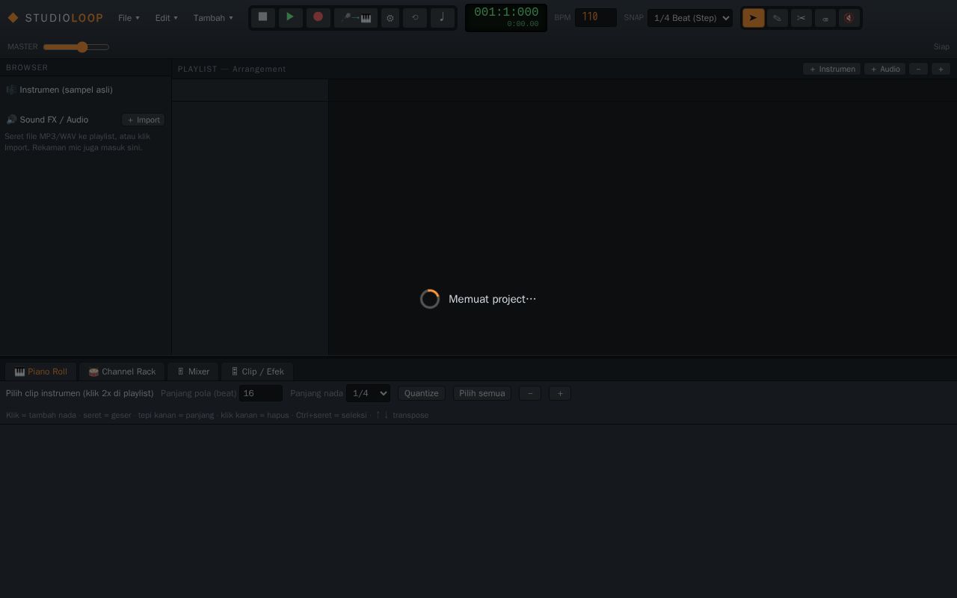Select the mute speaker tool

(849, 18)
